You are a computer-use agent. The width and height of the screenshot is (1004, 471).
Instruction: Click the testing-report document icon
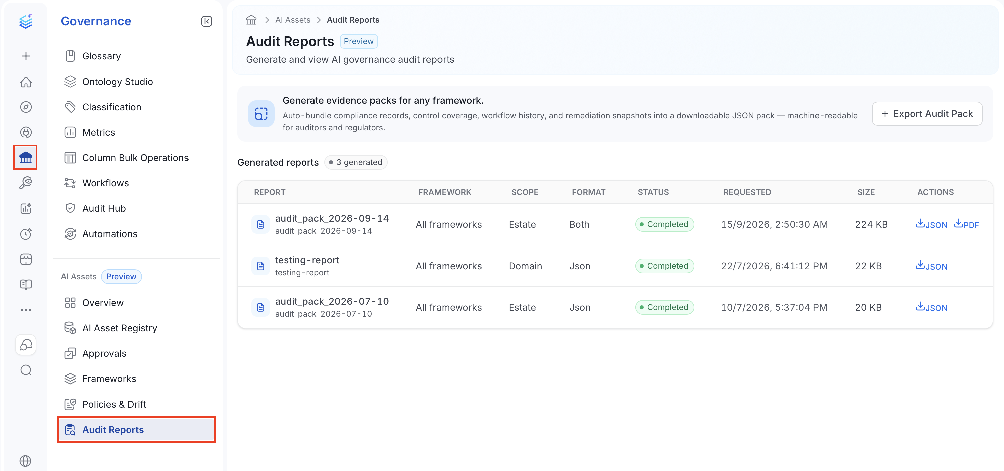click(261, 266)
